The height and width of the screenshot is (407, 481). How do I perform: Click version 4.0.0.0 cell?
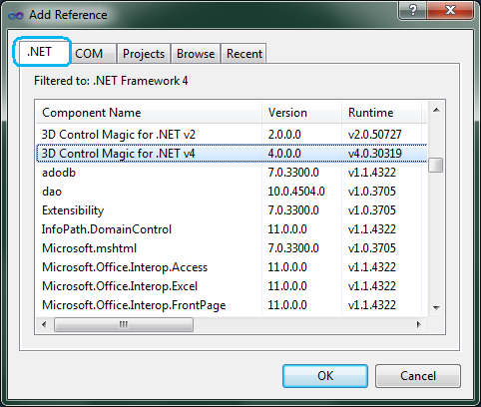tap(284, 154)
